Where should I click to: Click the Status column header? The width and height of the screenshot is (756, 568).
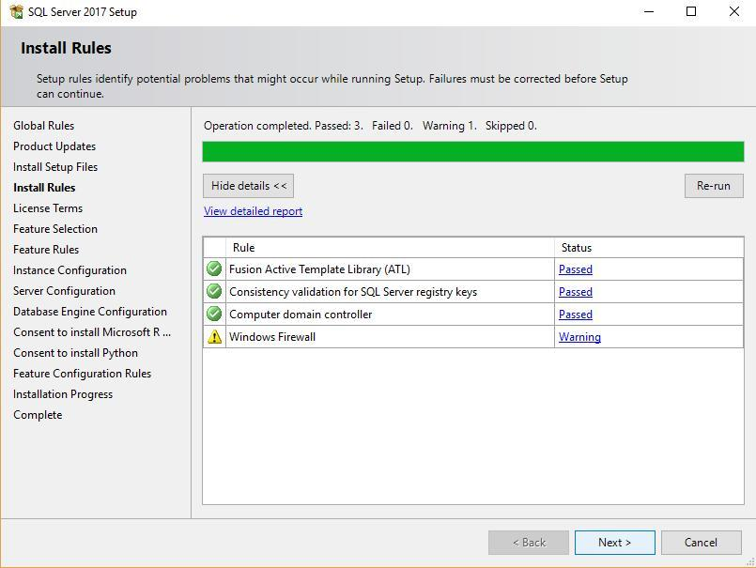(x=649, y=247)
